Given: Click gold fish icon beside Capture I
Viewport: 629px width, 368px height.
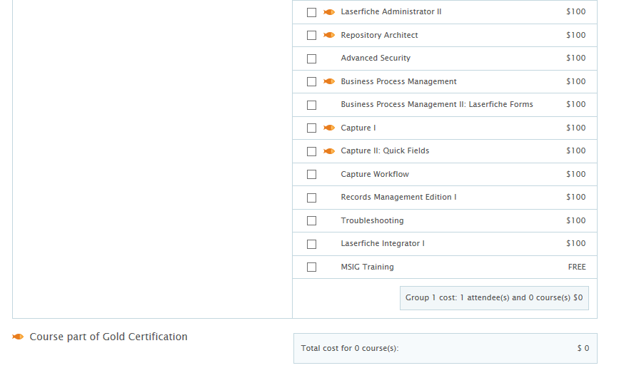Looking at the screenshot, I should (329, 128).
